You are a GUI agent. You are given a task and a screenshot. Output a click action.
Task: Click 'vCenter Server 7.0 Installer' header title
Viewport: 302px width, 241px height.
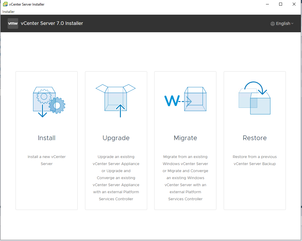coord(52,23)
